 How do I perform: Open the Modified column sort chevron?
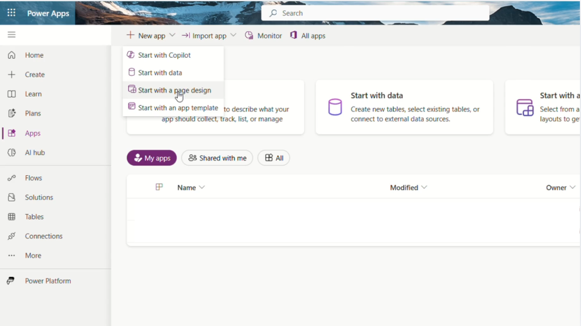424,188
